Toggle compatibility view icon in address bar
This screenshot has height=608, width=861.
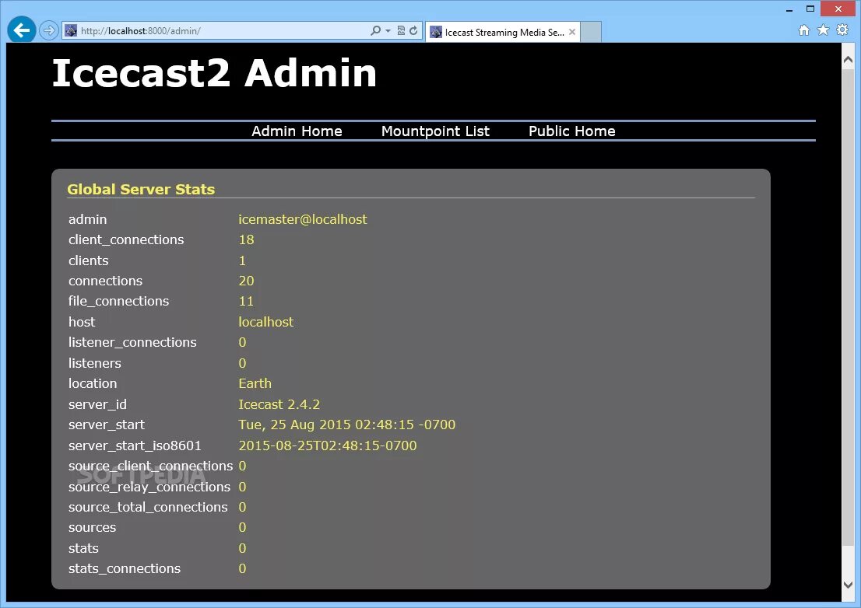[x=402, y=30]
